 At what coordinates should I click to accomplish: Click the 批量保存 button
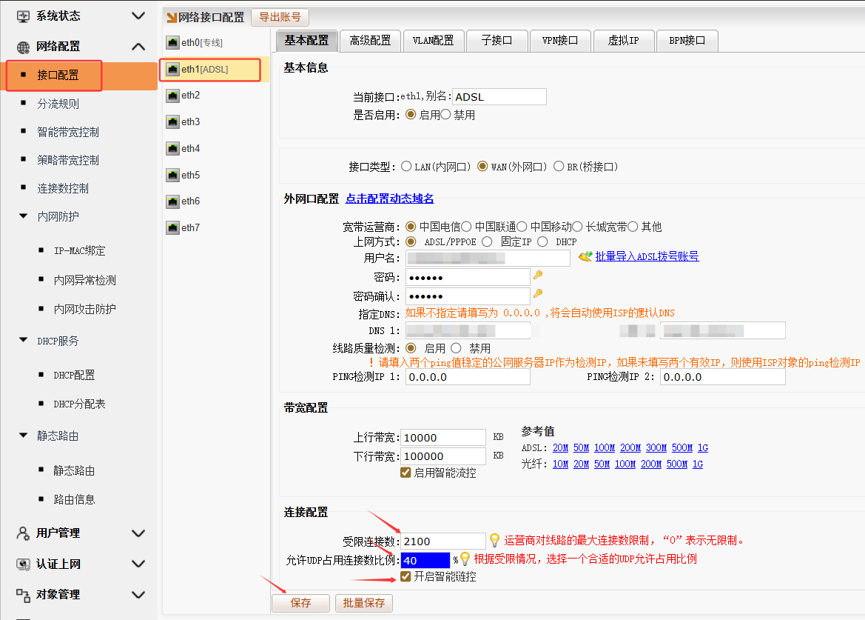pos(363,603)
